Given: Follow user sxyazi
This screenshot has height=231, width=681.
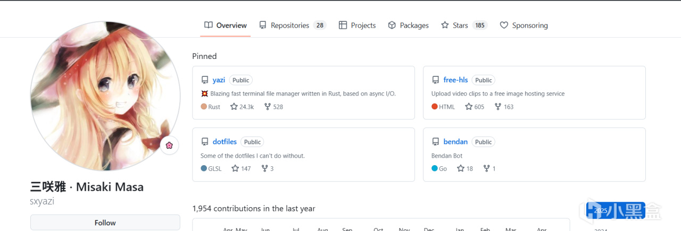Looking at the screenshot, I should [105, 223].
